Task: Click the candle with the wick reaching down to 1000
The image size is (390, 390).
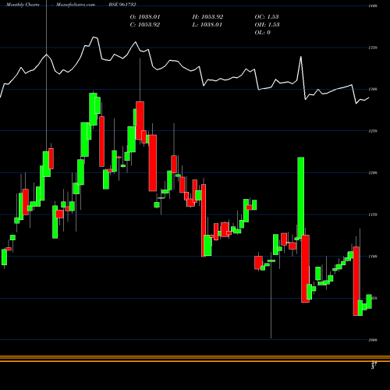Action: coord(271,261)
